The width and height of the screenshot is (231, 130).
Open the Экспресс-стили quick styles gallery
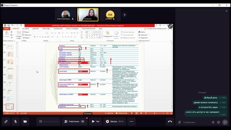116,35
